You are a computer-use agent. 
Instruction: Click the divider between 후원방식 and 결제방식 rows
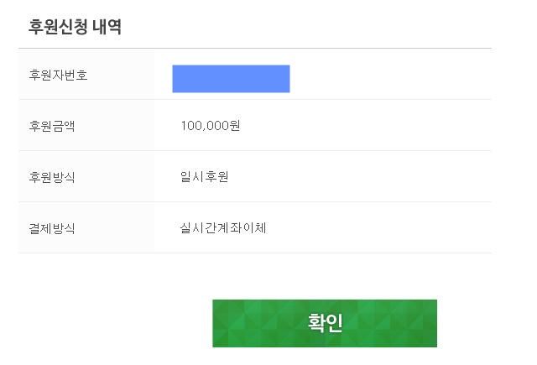pyautogui.click(x=255, y=201)
